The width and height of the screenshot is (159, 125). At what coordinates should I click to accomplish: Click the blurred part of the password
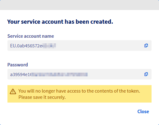[x=59, y=75]
